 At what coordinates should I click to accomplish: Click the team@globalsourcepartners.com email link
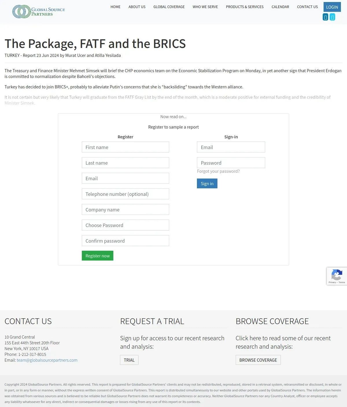47,360
